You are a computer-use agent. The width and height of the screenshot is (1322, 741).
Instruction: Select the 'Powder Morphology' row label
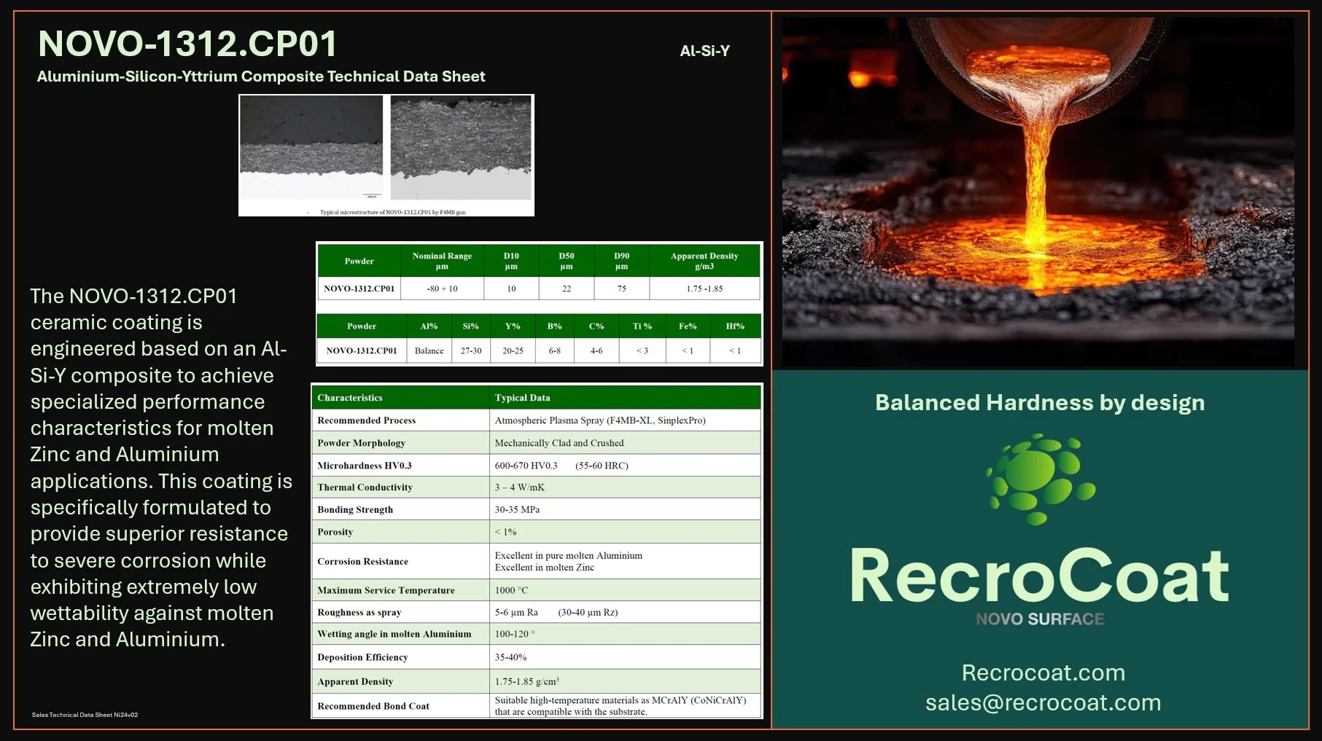pyautogui.click(x=361, y=443)
